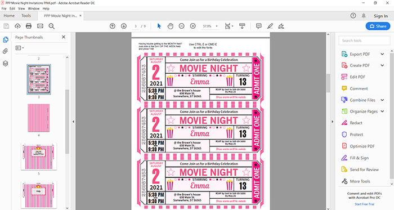Select the page 3 thumbnail
Viewport: 394px width, 210px height.
pos(39,79)
